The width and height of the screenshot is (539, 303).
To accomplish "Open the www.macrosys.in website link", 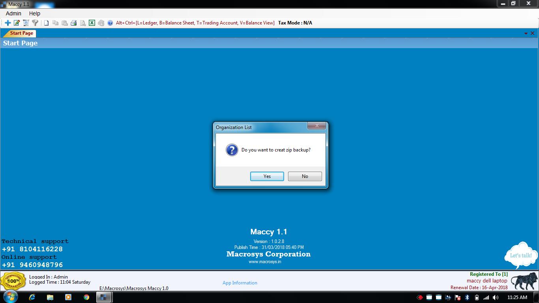I will pos(265,262).
